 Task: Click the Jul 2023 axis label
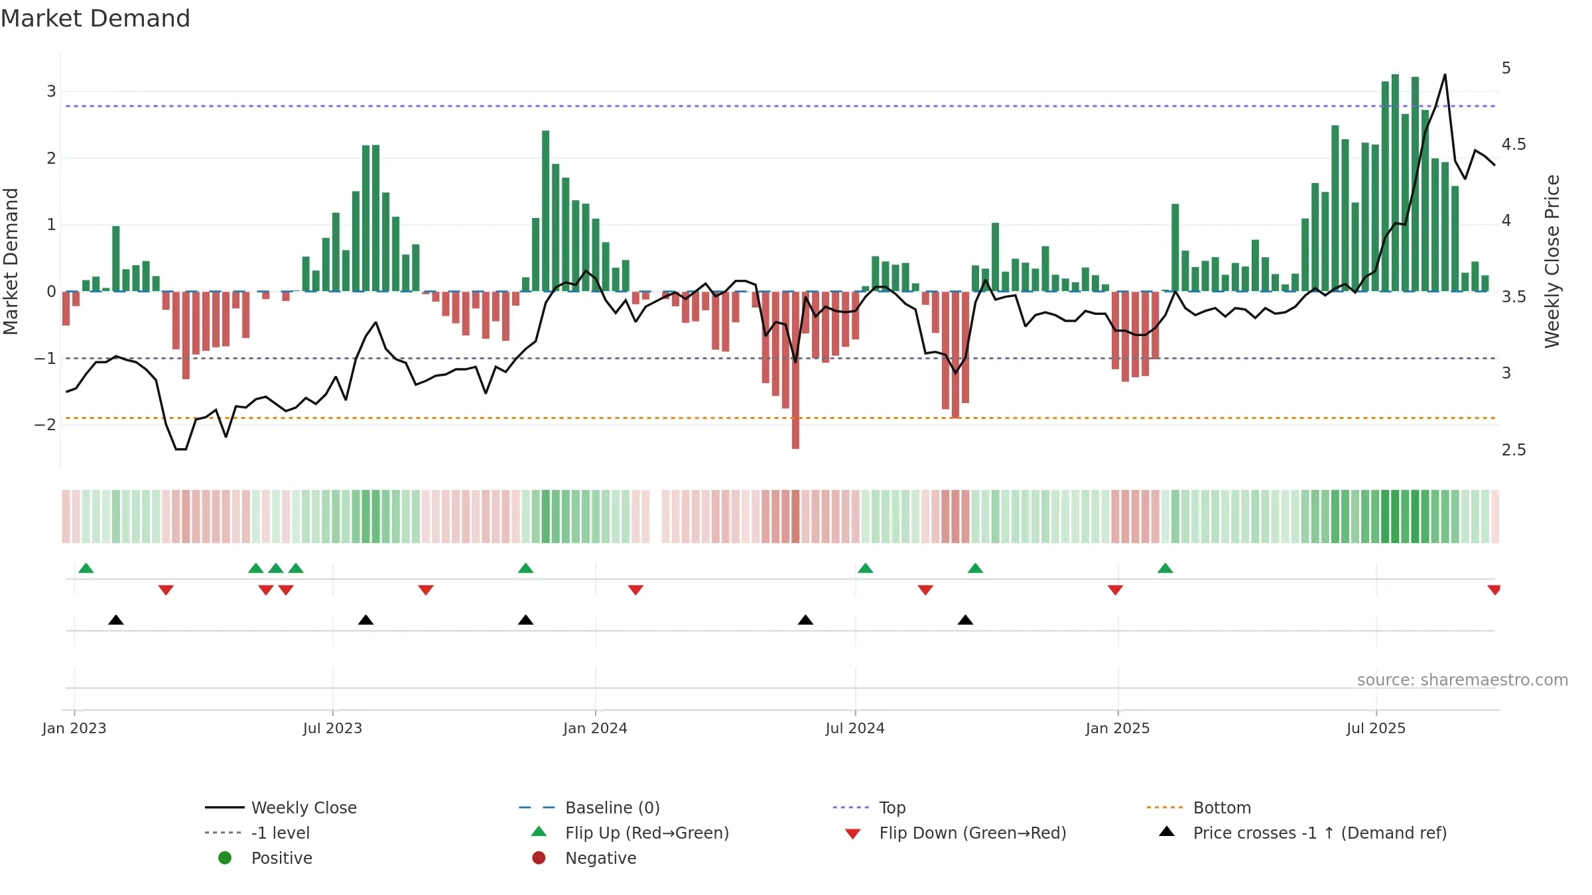[333, 728]
